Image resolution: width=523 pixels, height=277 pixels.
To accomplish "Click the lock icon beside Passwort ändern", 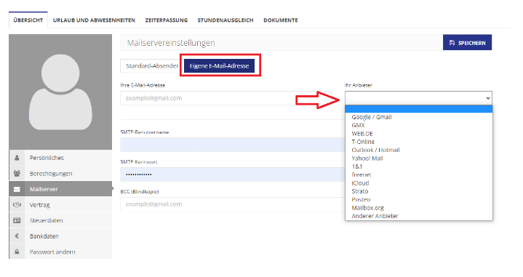I will (x=17, y=252).
